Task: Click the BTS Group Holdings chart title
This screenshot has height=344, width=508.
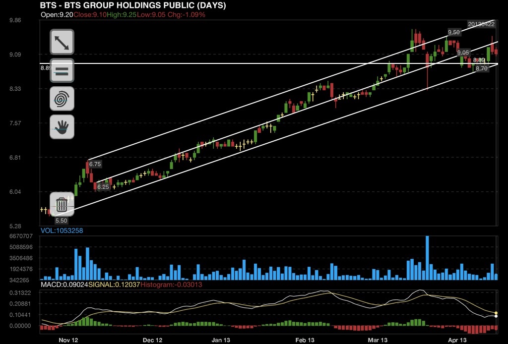Action: pos(133,5)
